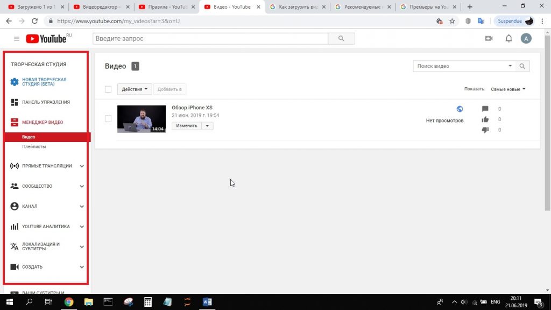Open the Google Translate extension icon
The height and width of the screenshot is (310, 551).
tap(481, 21)
